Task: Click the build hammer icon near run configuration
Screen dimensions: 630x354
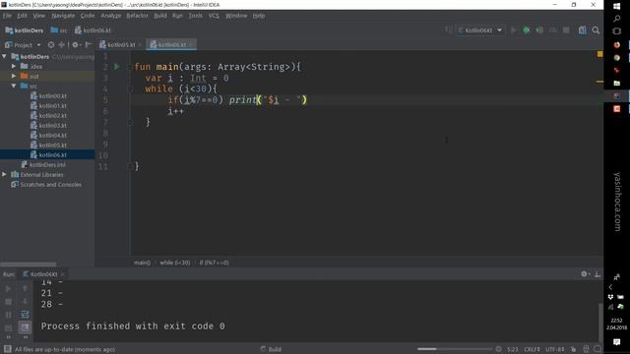Action: pos(449,30)
